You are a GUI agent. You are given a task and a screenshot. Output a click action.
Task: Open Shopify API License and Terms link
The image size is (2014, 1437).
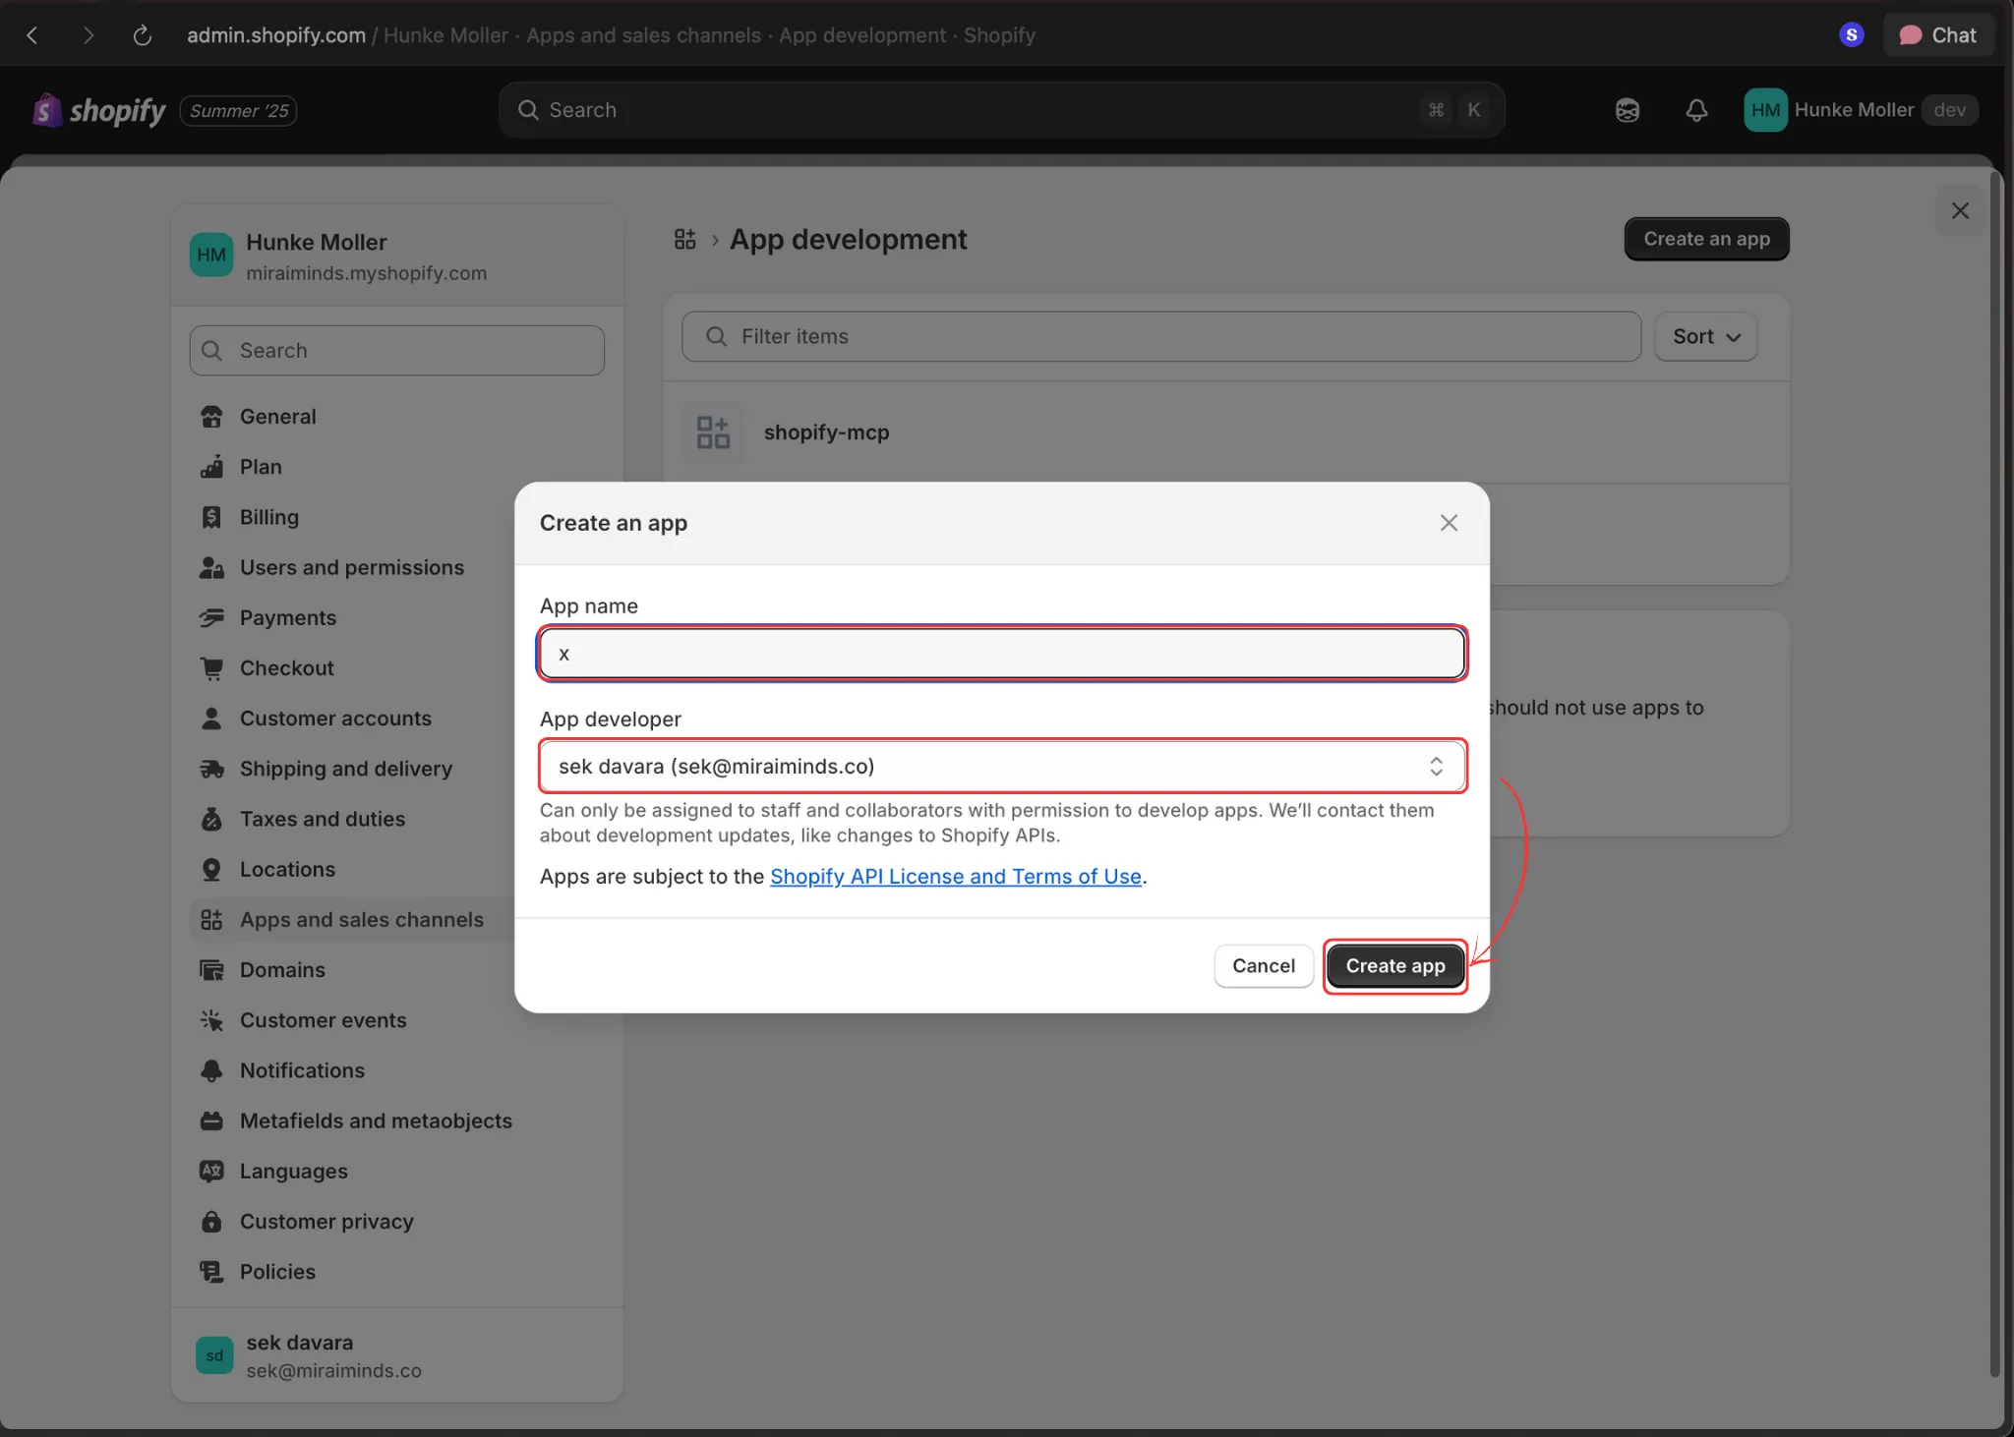[x=955, y=877]
